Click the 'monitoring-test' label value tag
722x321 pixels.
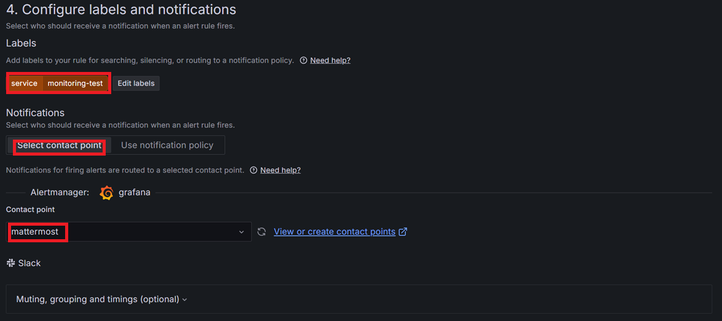click(x=76, y=84)
